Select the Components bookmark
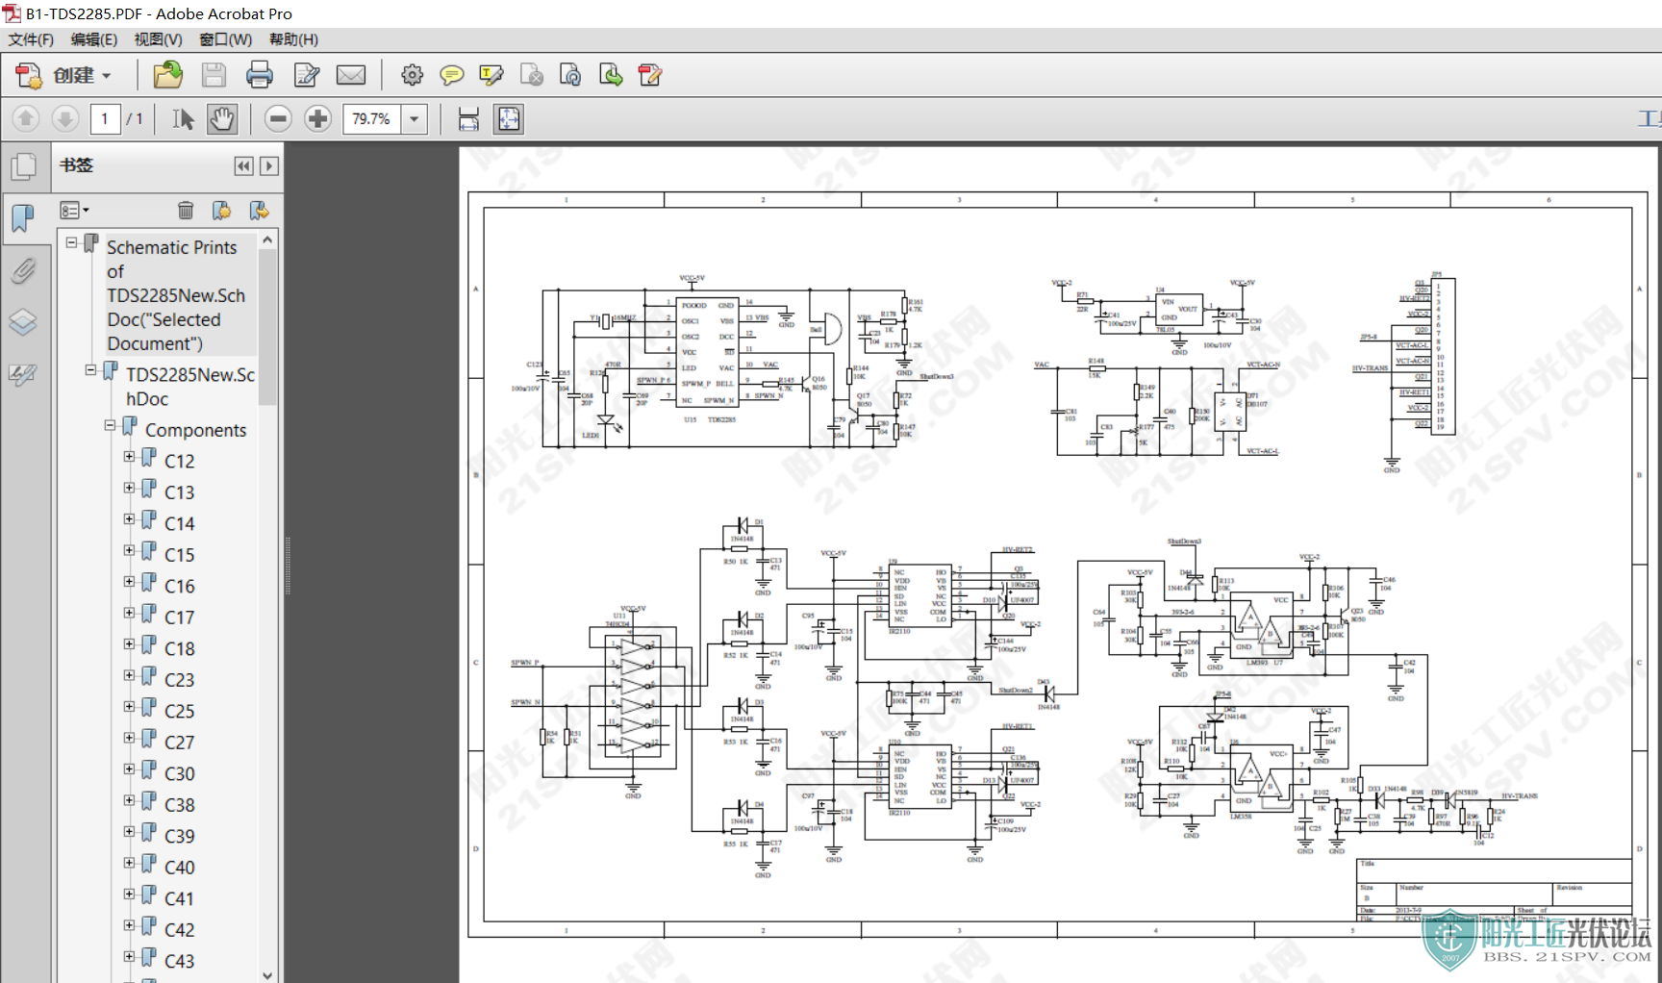 click(195, 430)
